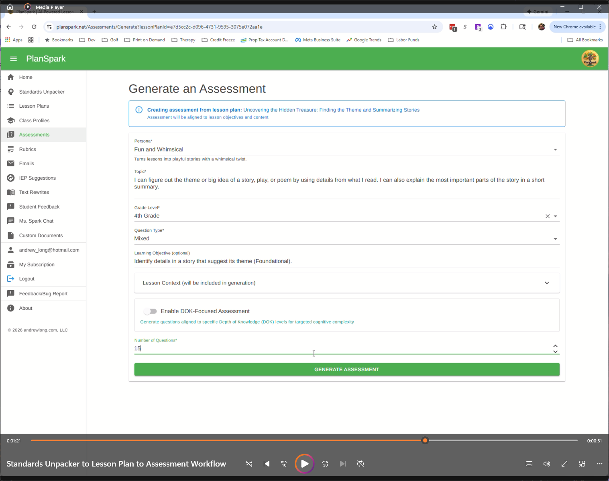The image size is (609, 481).
Task: Select the Rubrics sidebar icon
Action: tap(11, 149)
